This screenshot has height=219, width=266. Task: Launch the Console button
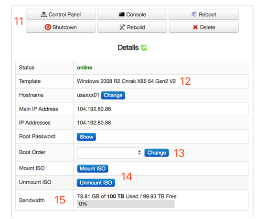point(132,15)
